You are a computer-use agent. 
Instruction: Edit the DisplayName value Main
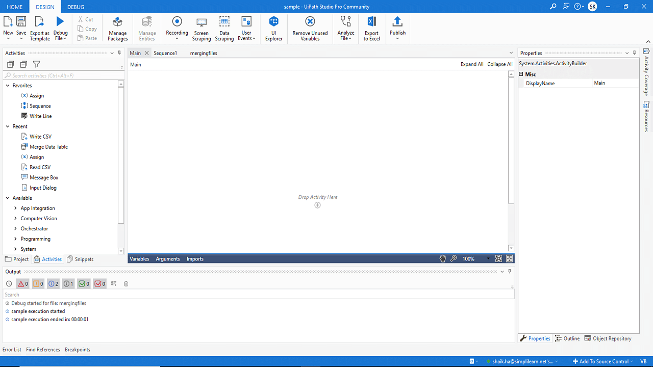point(615,83)
